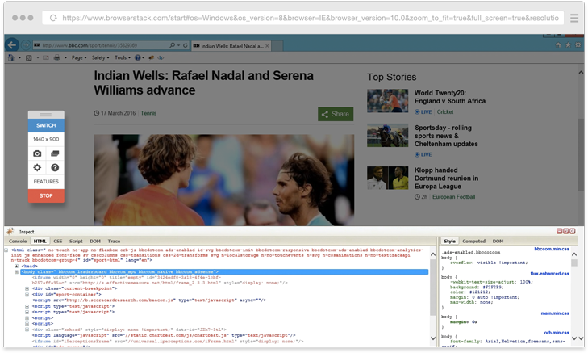The height and width of the screenshot is (353, 588).
Task: Open the IE home icon in command bar
Action: [x=10, y=57]
